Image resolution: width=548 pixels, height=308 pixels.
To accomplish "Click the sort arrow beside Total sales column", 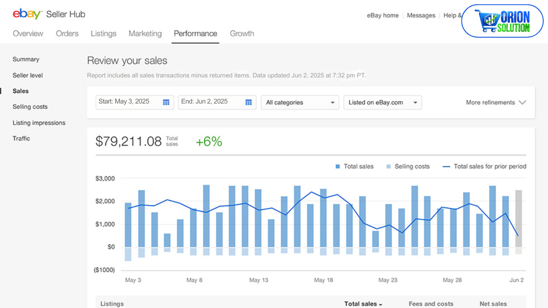I will pyautogui.click(x=380, y=305).
